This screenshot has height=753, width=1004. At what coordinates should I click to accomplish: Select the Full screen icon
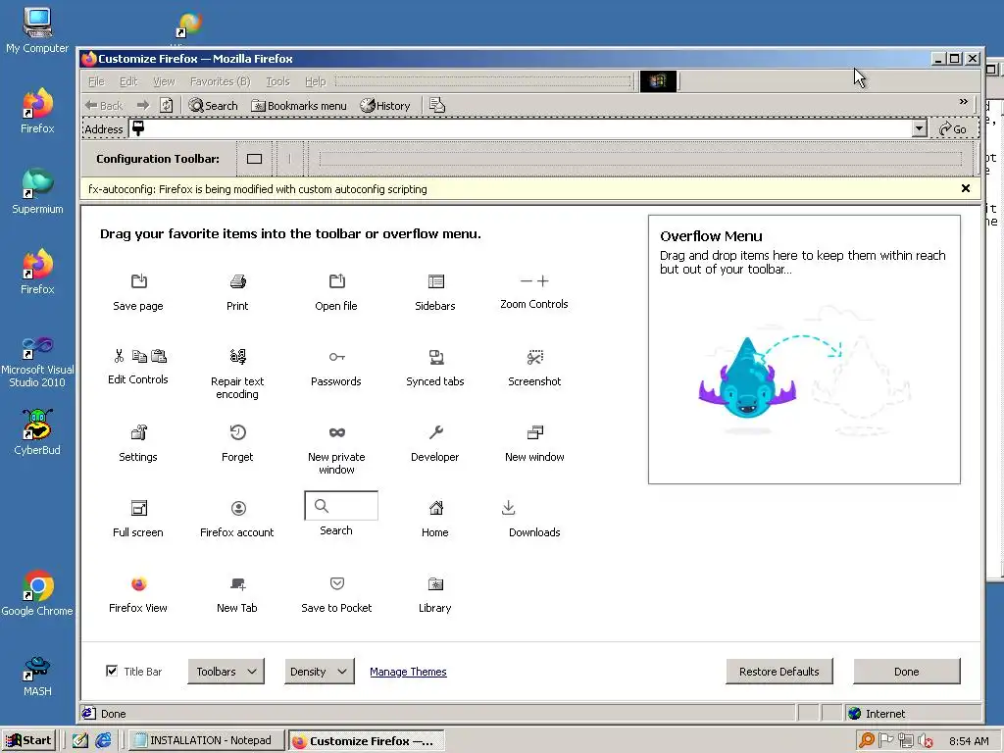coord(139,508)
